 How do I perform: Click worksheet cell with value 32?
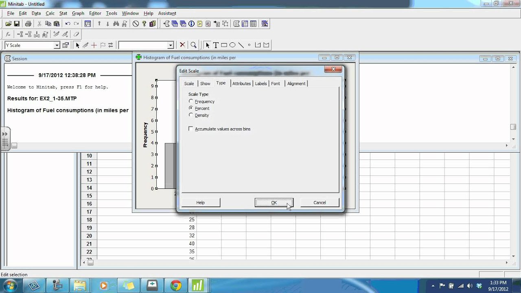tap(147, 236)
